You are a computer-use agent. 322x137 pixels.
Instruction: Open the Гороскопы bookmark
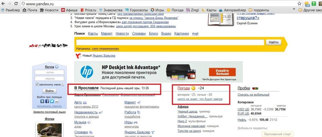(x=137, y=10)
